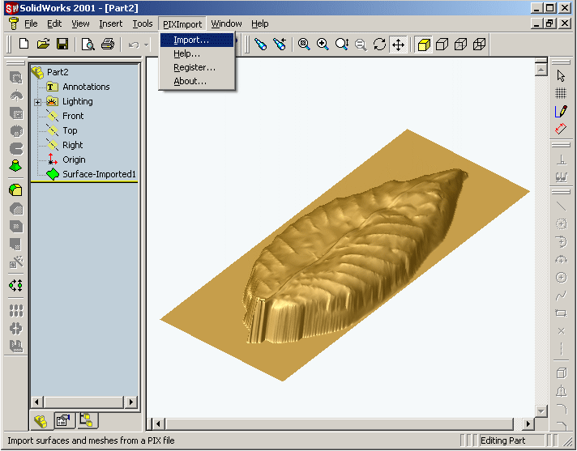Viewport: 577px width, 451px height.
Task: Click Zoom to Fit icon
Action: coord(304,45)
